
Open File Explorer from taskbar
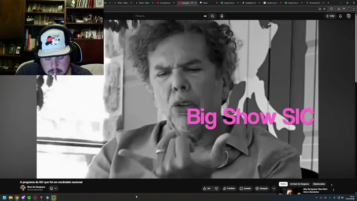[11, 198]
